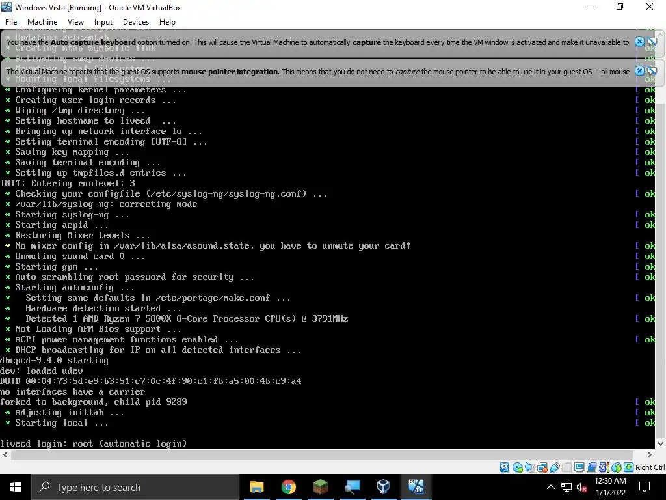
Task: Open the muted volume tray icon
Action: point(582,487)
